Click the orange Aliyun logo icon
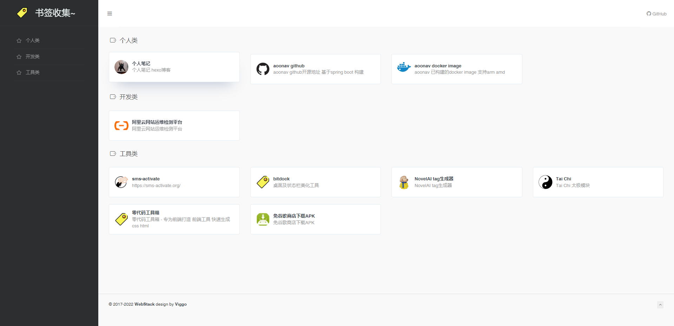This screenshot has height=326, width=674. (121, 126)
